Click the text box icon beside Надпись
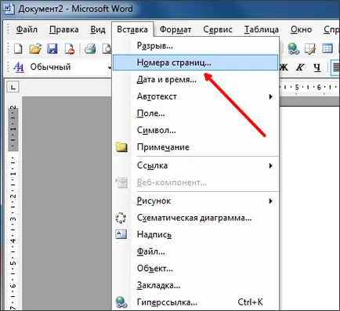The width and height of the screenshot is (340, 311). click(121, 234)
